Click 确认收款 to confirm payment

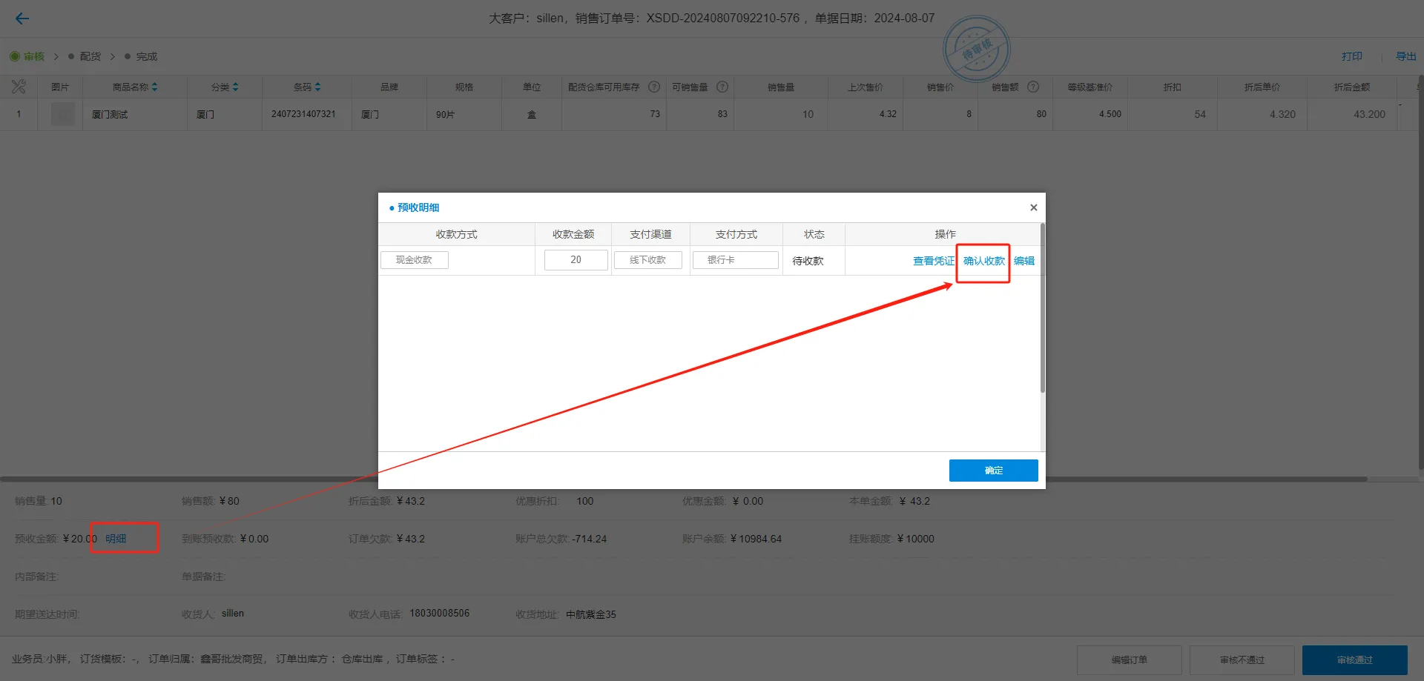[983, 261]
